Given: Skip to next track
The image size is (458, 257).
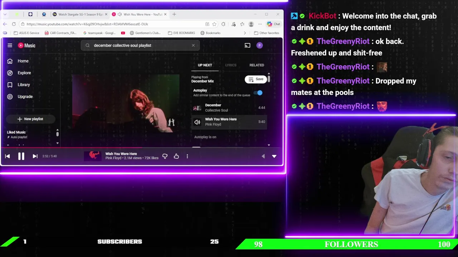Looking at the screenshot, I should [x=35, y=156].
